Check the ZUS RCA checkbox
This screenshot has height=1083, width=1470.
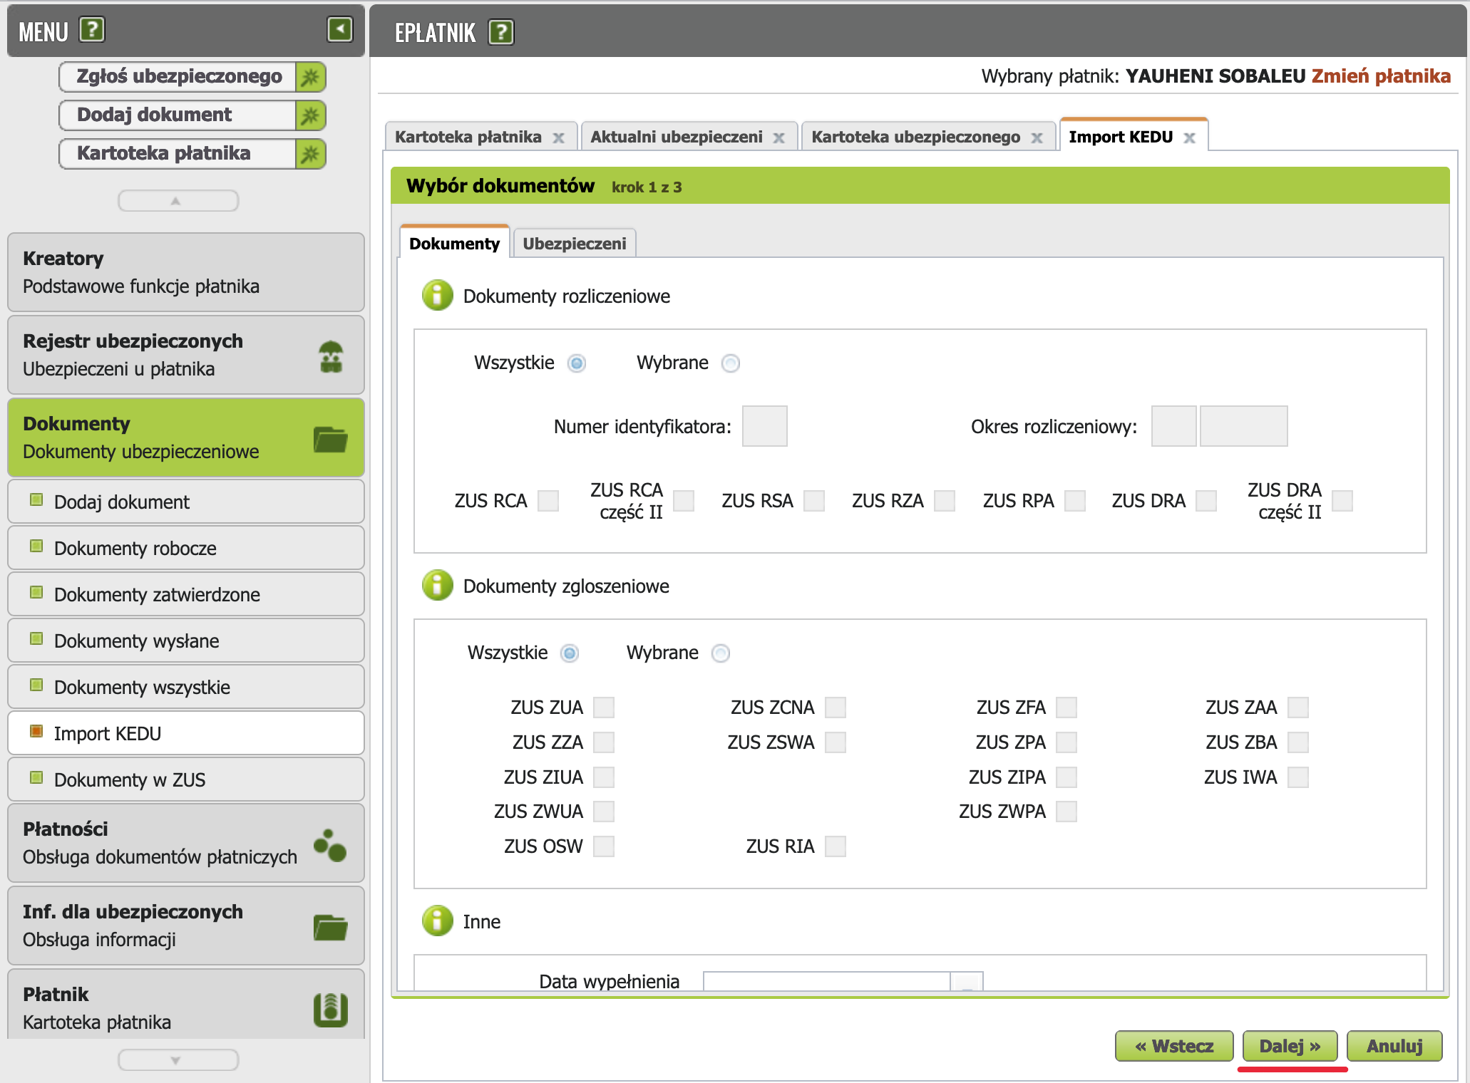548,501
